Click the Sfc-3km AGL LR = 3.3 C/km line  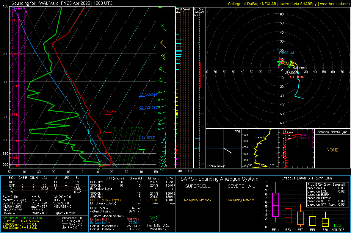pos(22,218)
